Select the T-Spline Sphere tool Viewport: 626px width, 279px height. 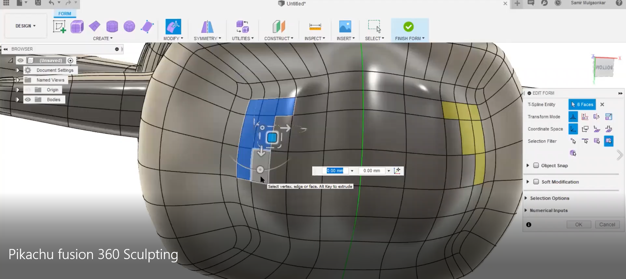(130, 26)
